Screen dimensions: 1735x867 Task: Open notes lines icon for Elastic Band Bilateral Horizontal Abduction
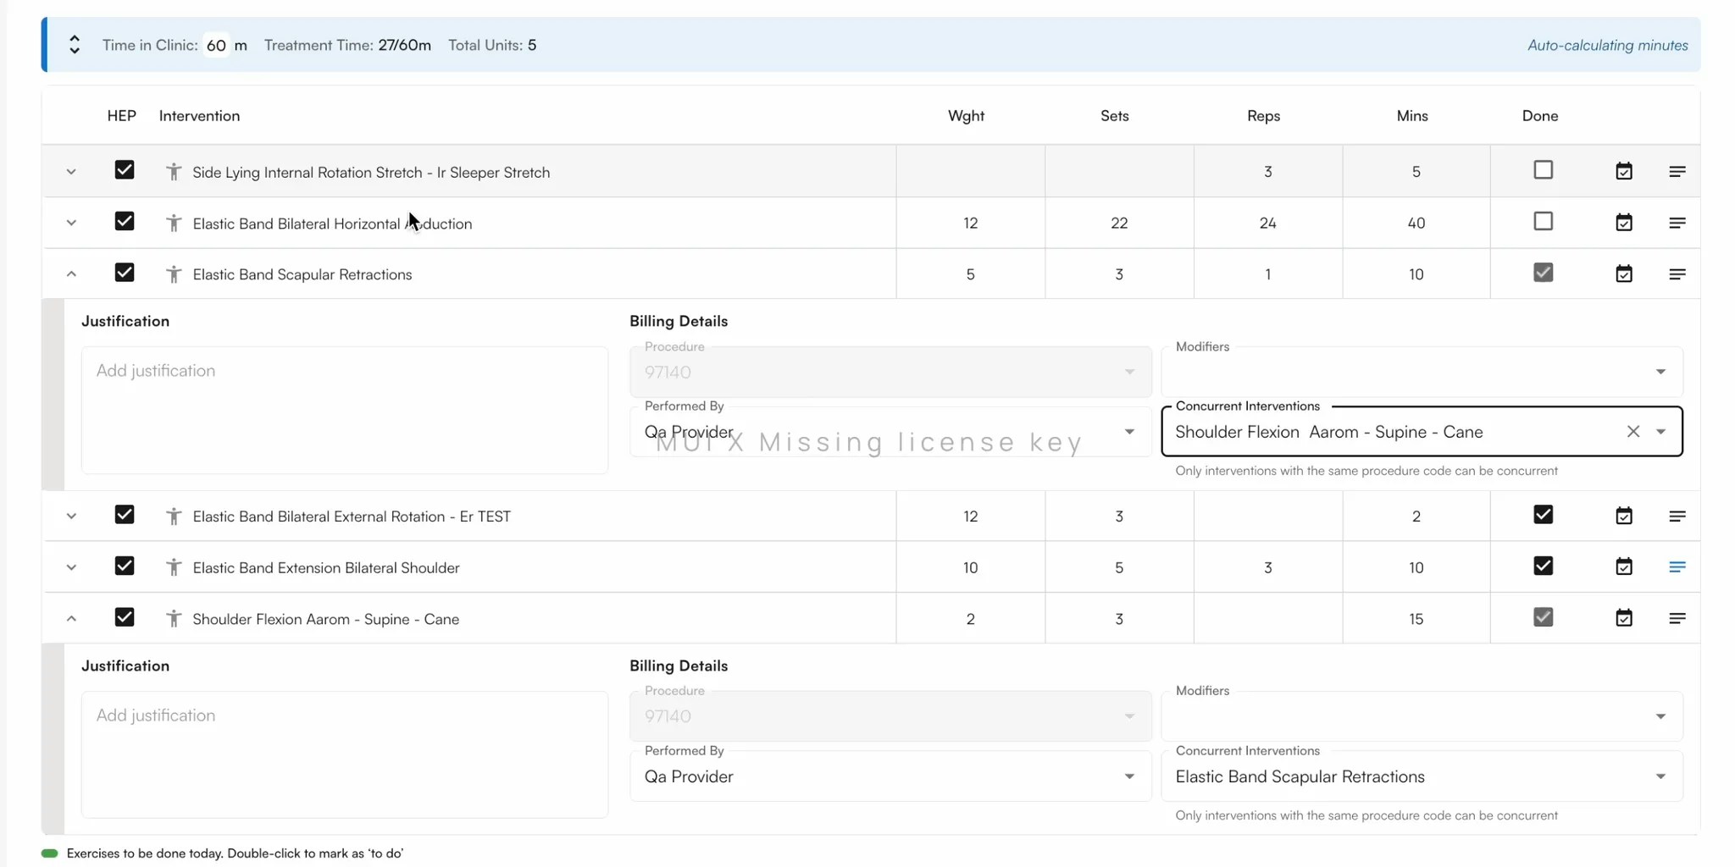(1677, 223)
